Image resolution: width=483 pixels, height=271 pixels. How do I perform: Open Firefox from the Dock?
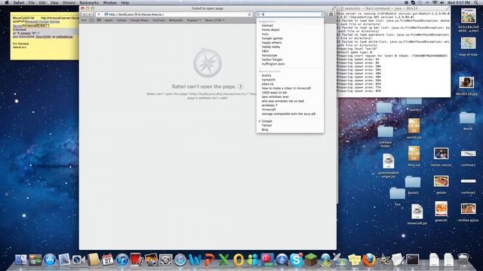(369, 260)
